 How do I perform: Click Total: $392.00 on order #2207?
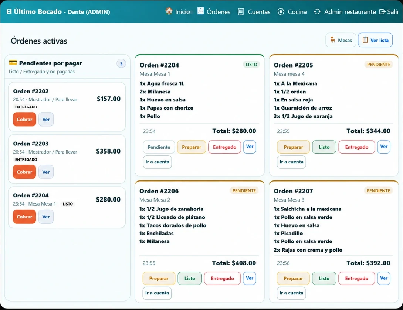coord(368,263)
